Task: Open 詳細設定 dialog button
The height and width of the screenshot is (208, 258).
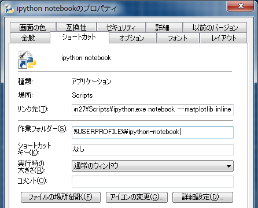Action: point(202,197)
